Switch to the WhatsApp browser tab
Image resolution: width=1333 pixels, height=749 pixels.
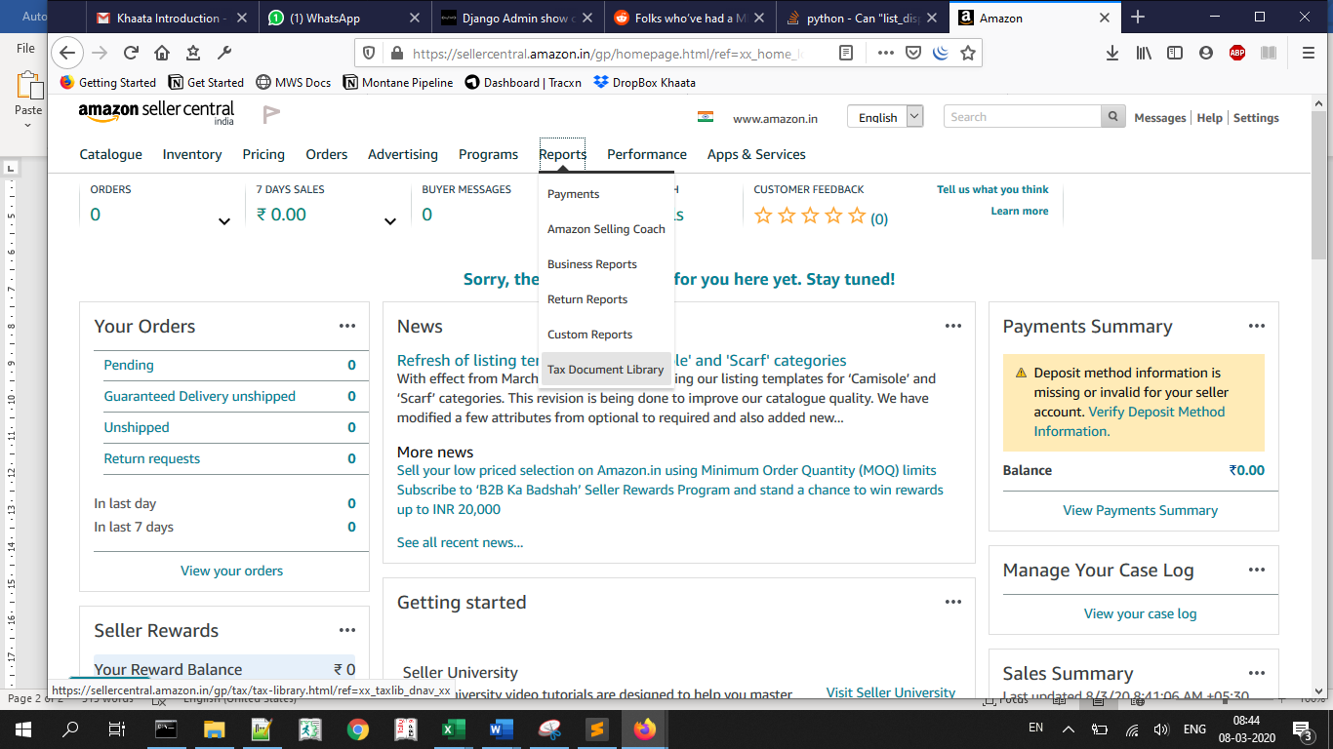pos(344,18)
